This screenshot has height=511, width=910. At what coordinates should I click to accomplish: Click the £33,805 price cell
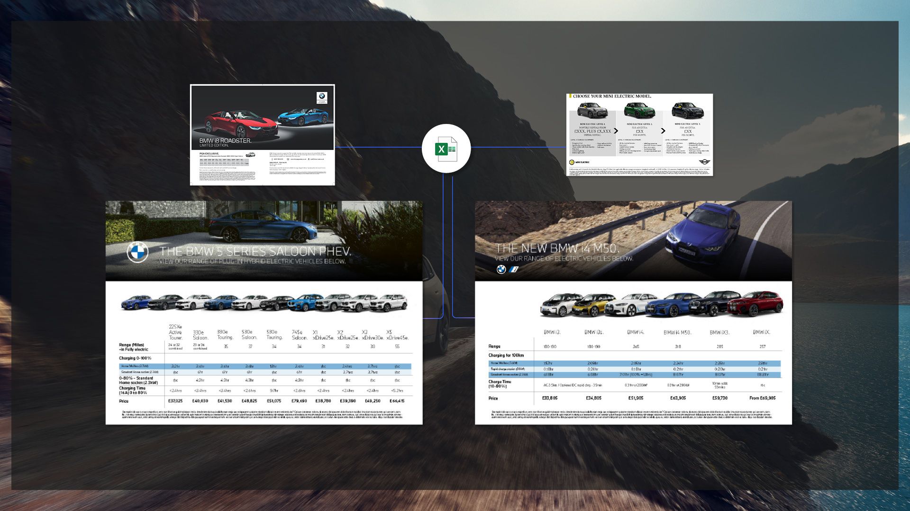pyautogui.click(x=550, y=398)
